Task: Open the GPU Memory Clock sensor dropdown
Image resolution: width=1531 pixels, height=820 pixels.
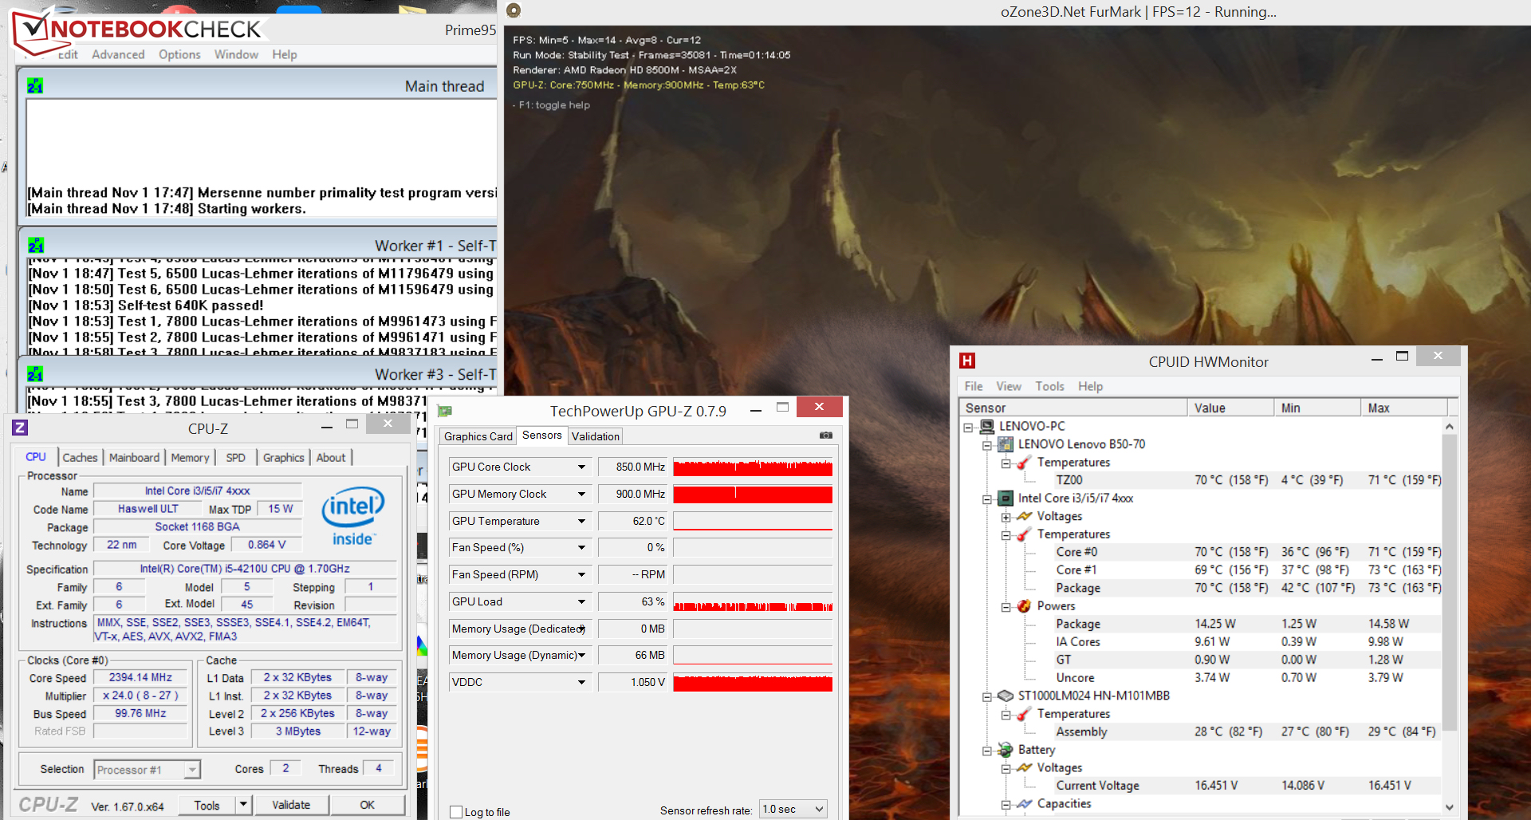Action: (581, 495)
